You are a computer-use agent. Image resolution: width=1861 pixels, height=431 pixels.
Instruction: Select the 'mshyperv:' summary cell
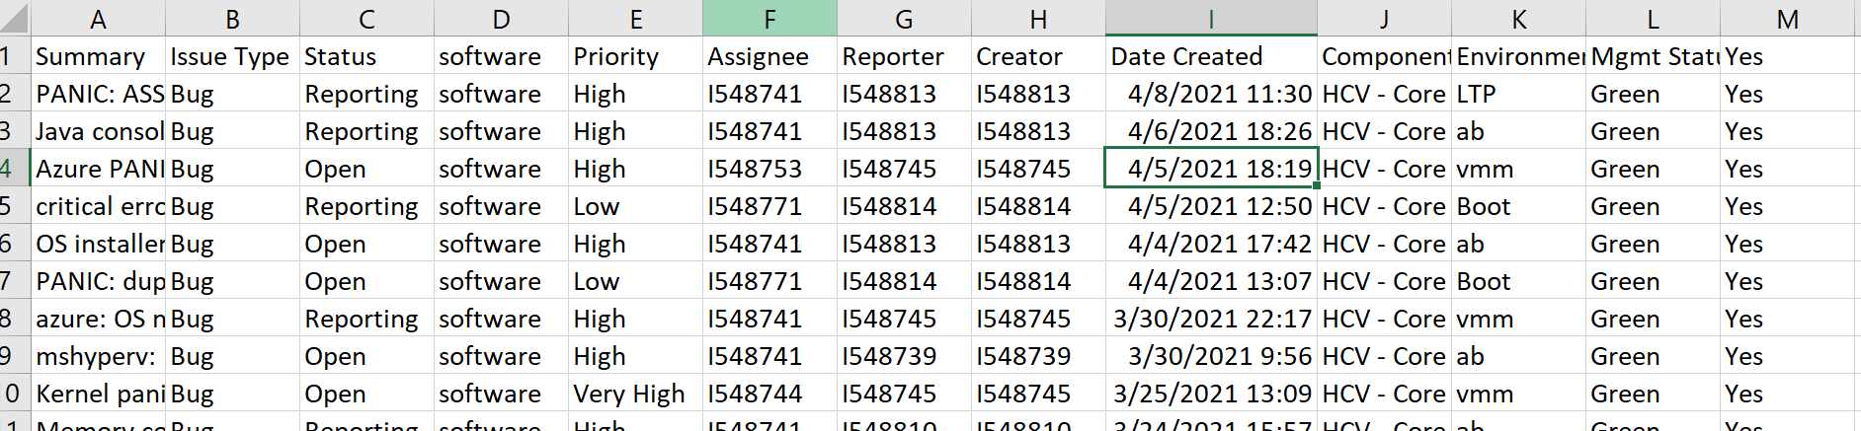(98, 356)
